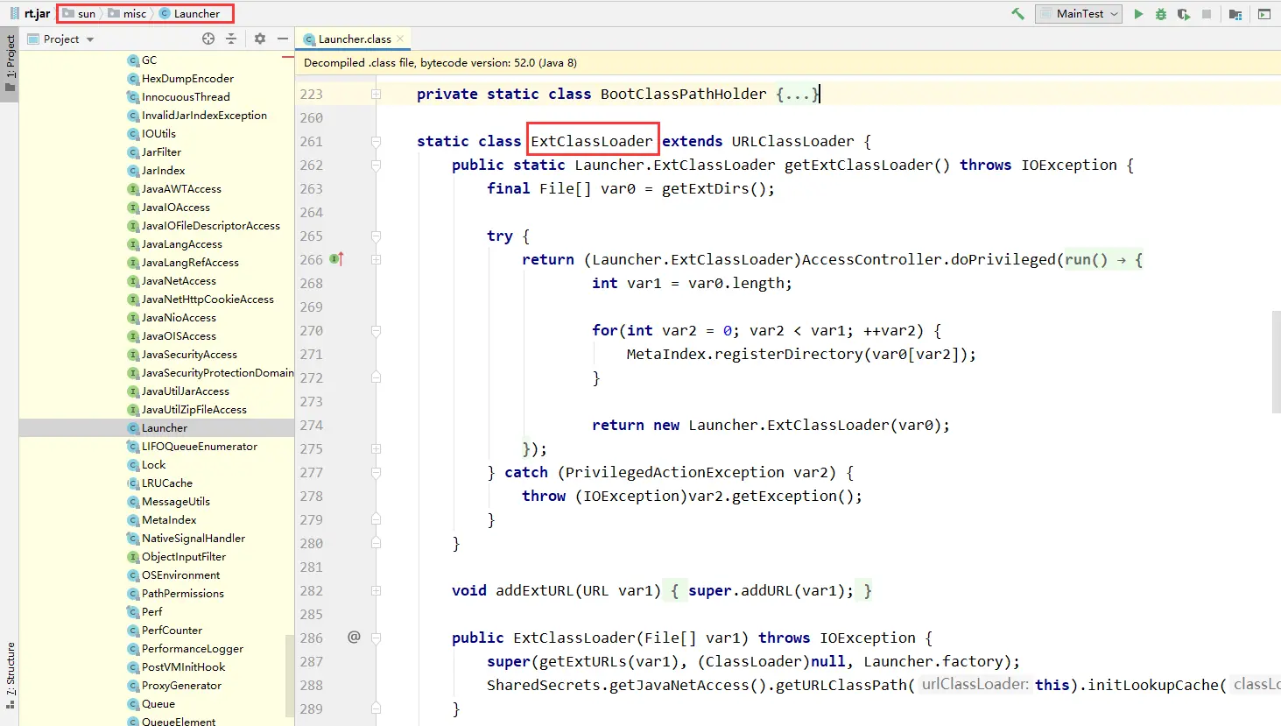
Task: Toggle the try block fold at line 265
Action: 376,236
